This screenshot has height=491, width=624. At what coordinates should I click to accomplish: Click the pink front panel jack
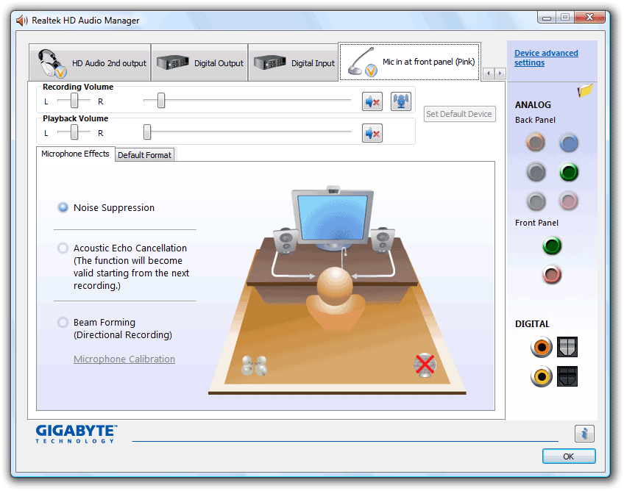point(552,275)
